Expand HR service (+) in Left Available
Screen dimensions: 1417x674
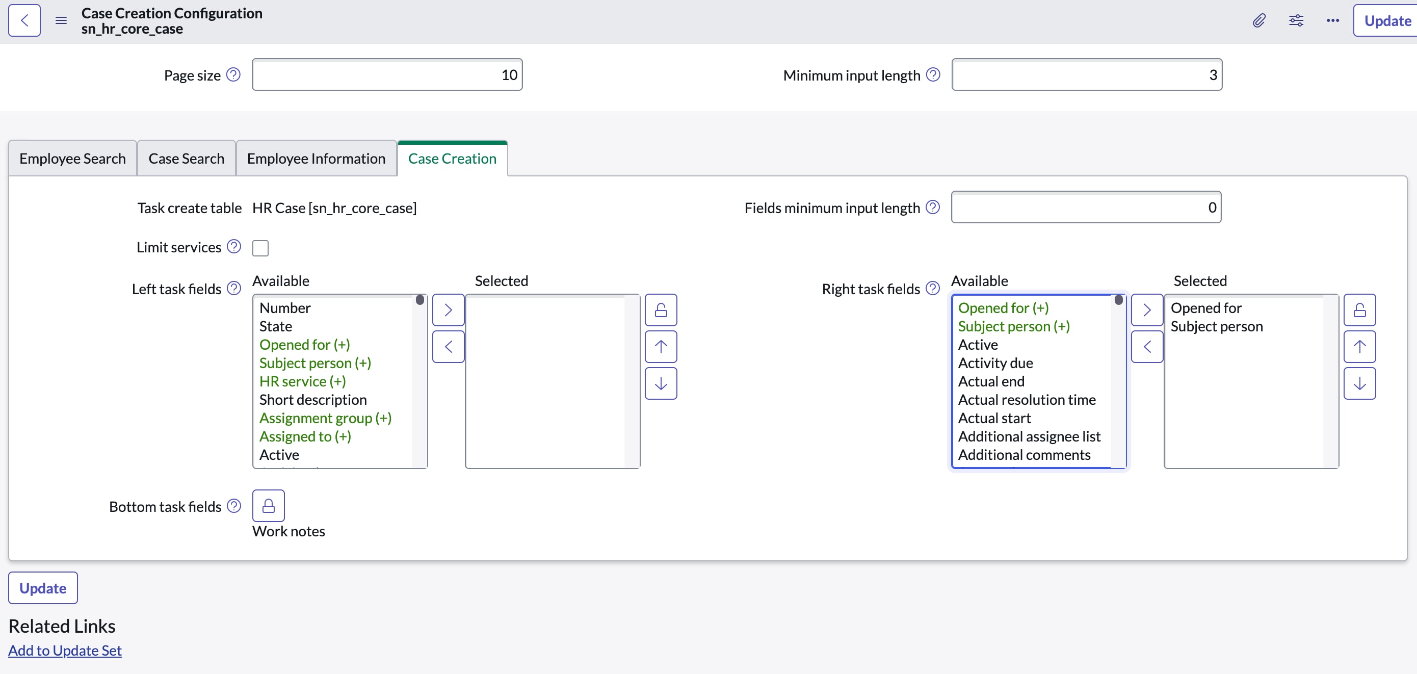(x=303, y=381)
